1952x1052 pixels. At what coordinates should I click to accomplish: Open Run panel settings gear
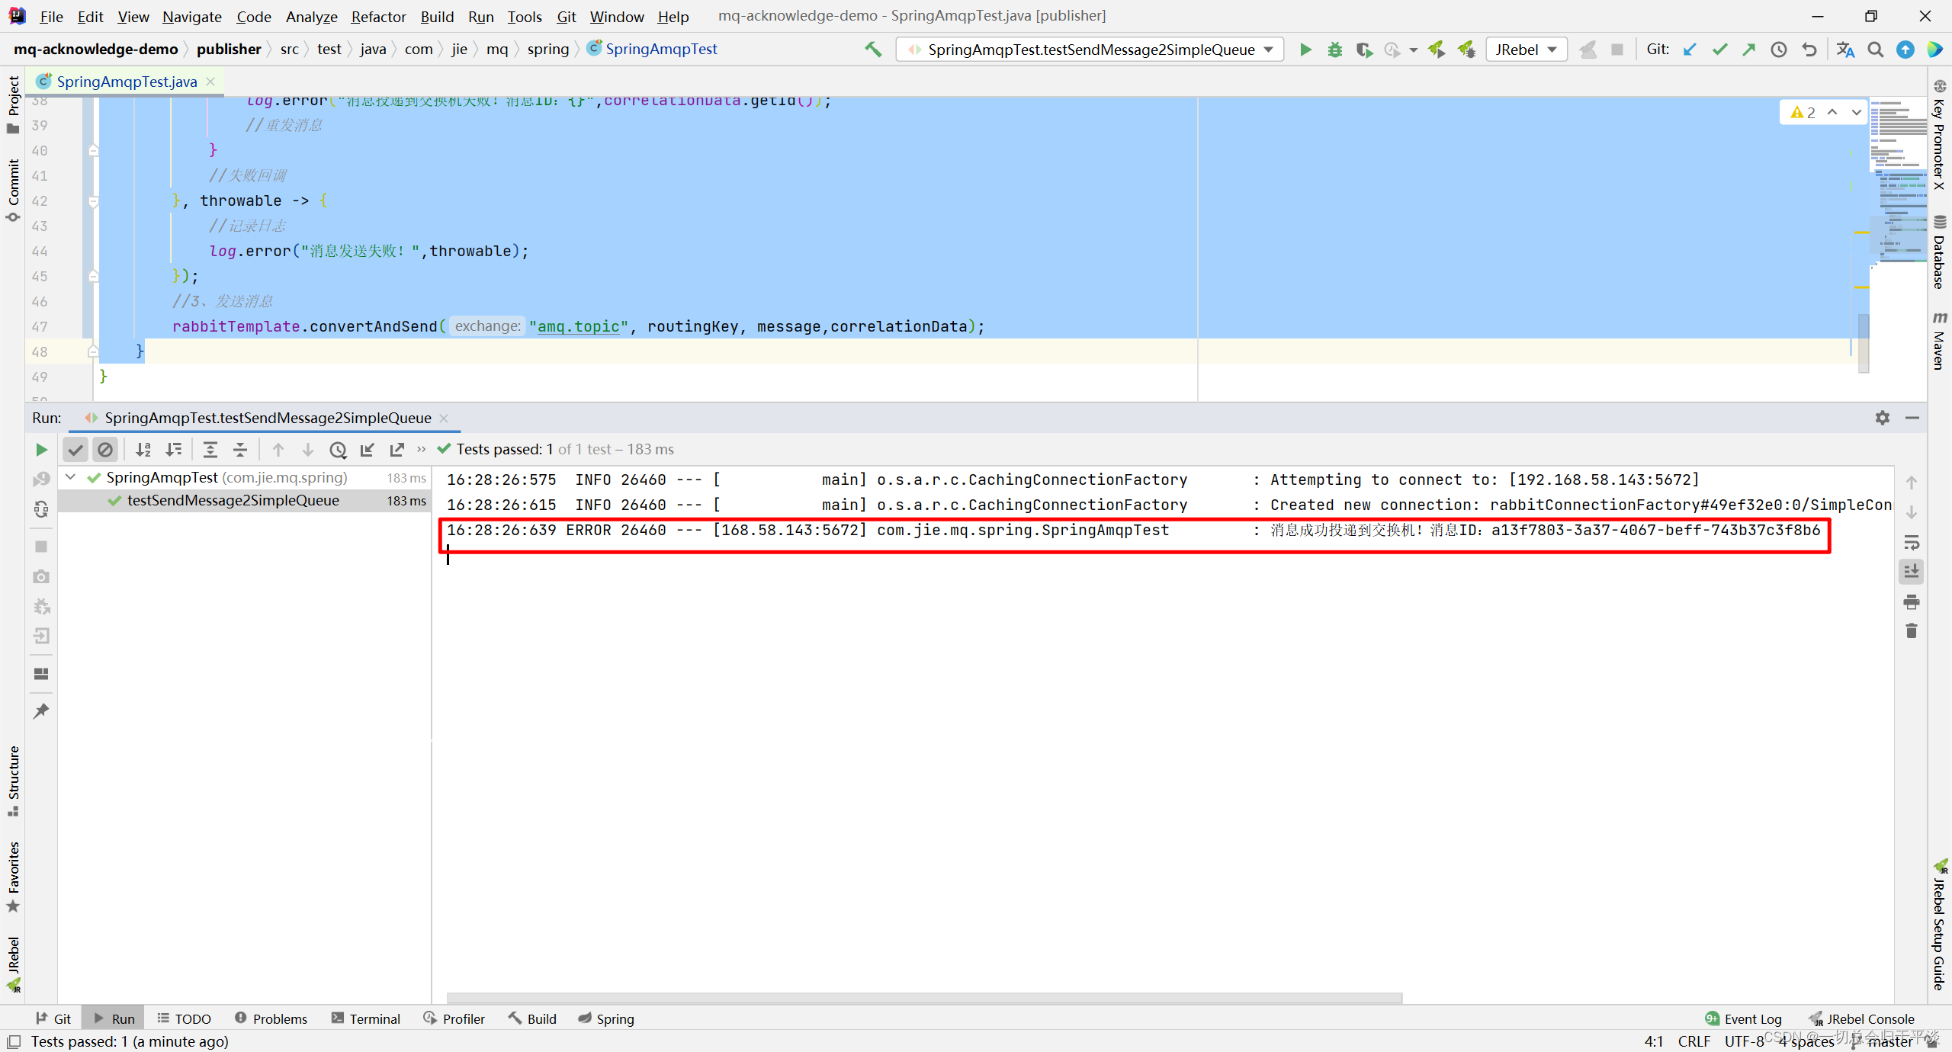1883,418
